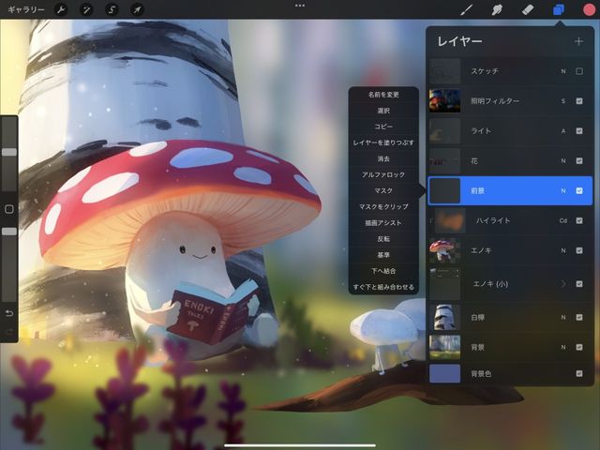The width and height of the screenshot is (600, 450).
Task: Select the 背景 layer thumbnail
Action: pos(444,347)
